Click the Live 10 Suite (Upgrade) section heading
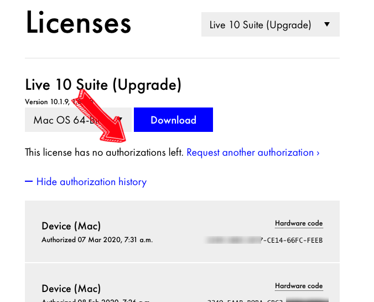 tap(103, 85)
